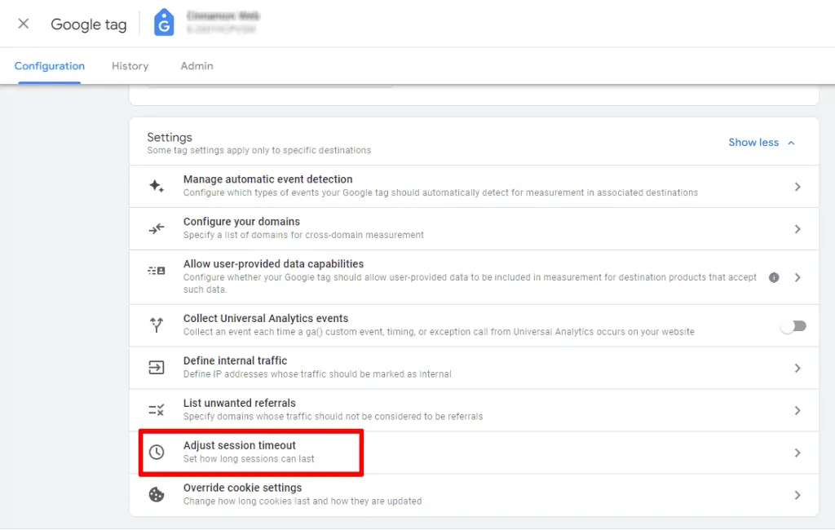Expand the Override cookie settings chevron

pos(797,495)
